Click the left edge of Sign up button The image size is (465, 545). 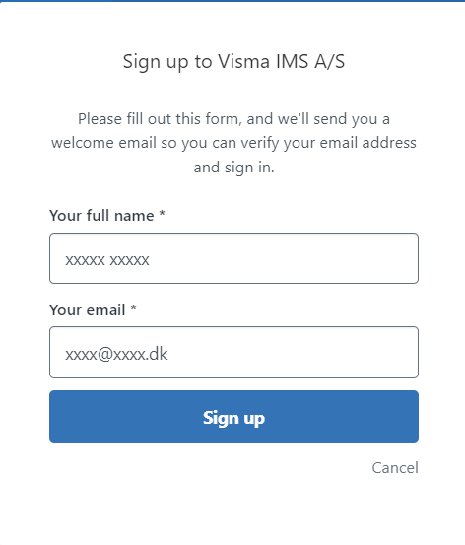(x=55, y=417)
